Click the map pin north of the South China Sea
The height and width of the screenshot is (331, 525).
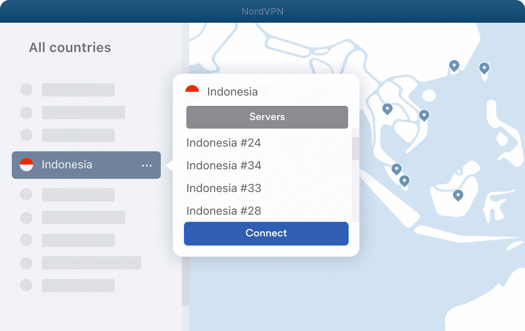click(455, 66)
